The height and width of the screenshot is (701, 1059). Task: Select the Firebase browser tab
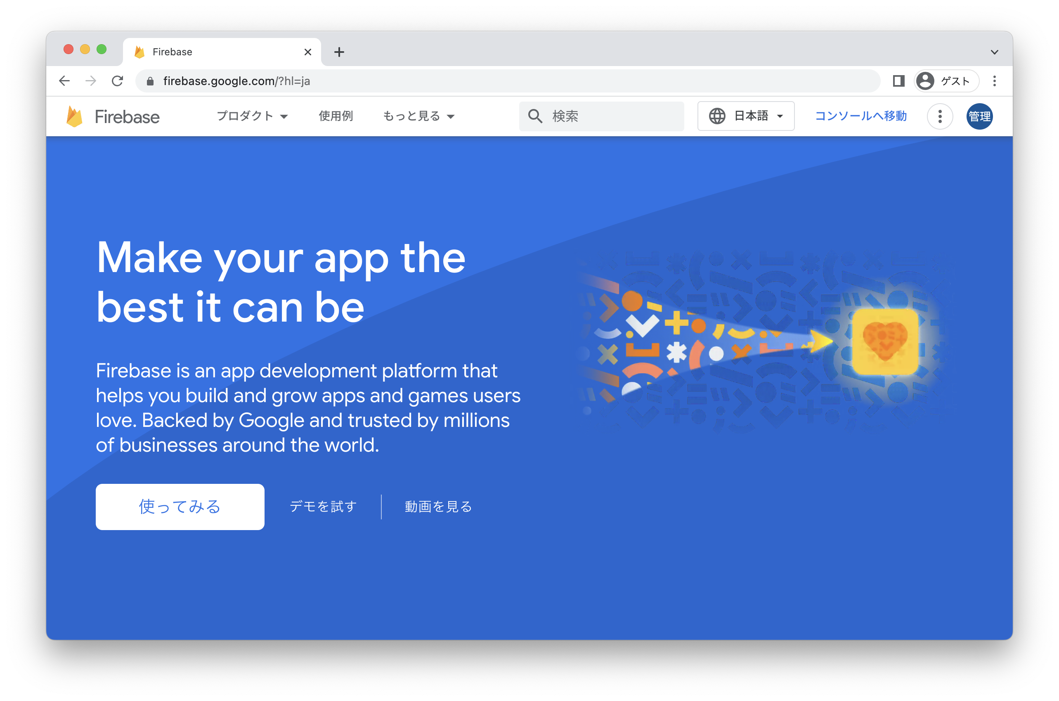click(222, 52)
